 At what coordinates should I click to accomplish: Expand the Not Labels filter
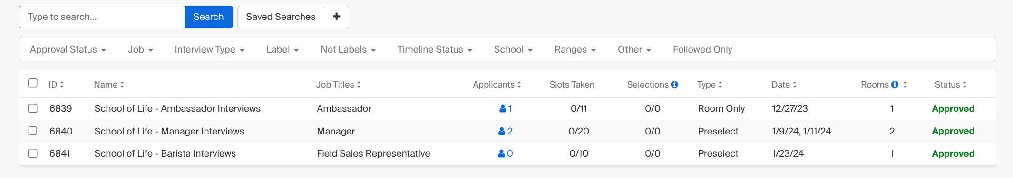[x=348, y=49]
